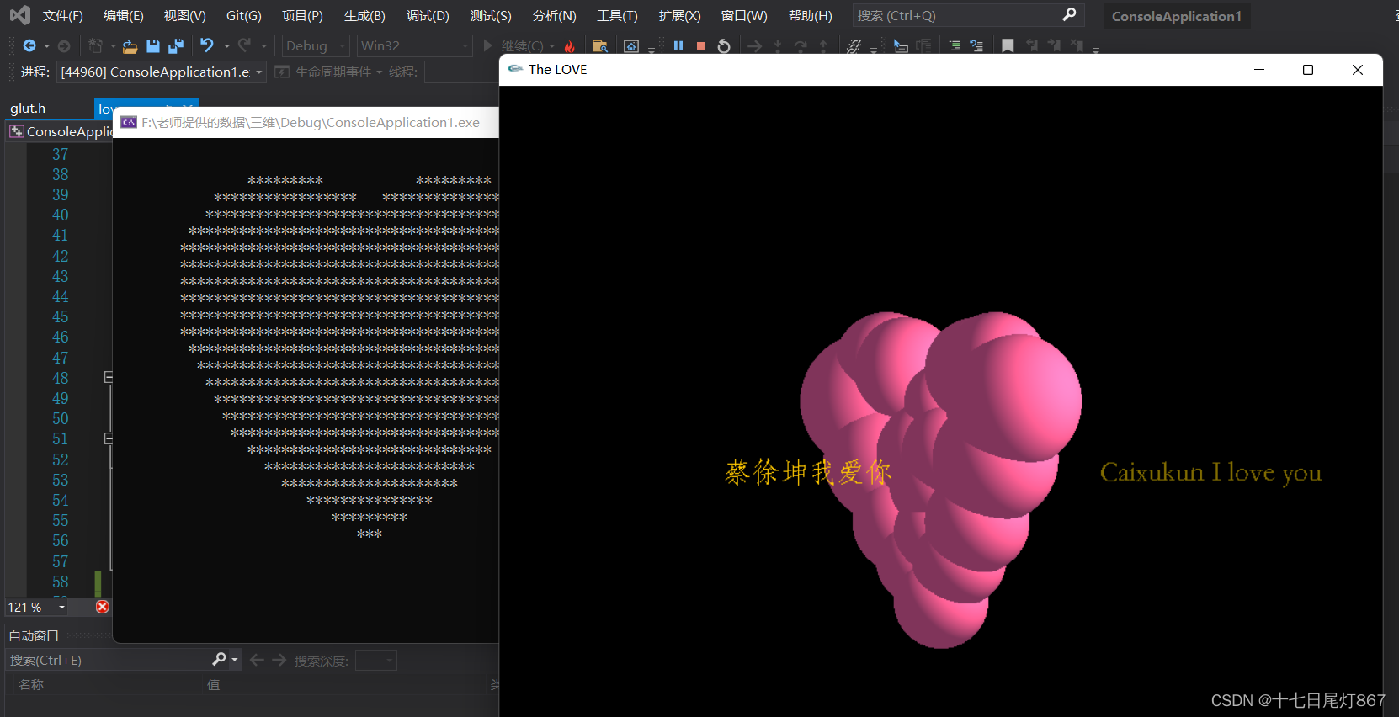The height and width of the screenshot is (717, 1399).
Task: Undo the last action
Action: tap(207, 45)
